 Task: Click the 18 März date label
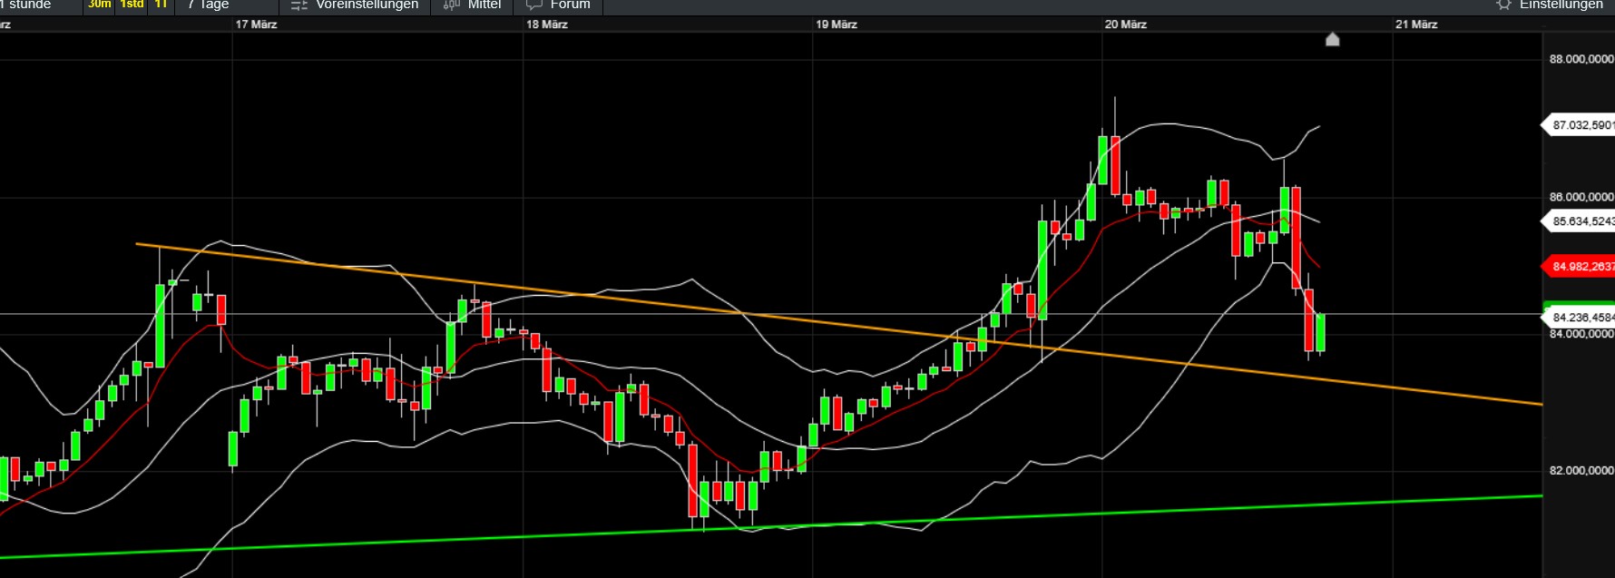(x=546, y=24)
